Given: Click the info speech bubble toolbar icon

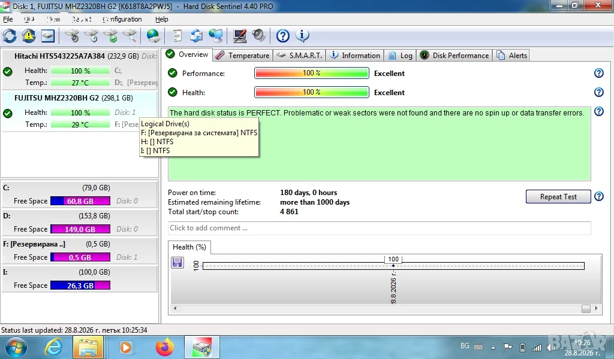Looking at the screenshot, I should tap(302, 36).
